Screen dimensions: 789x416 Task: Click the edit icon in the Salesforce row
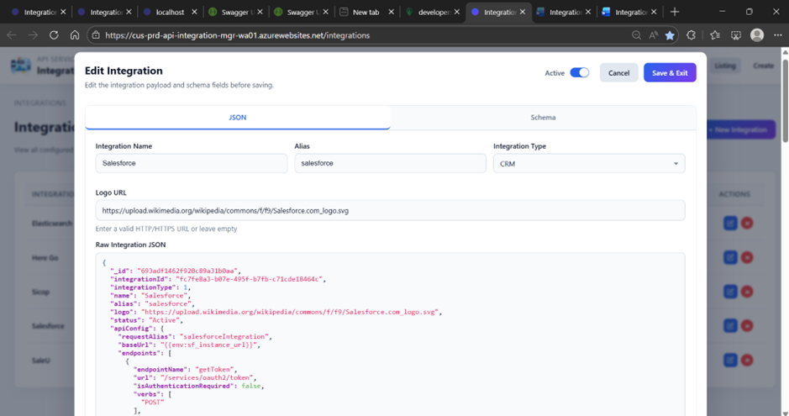[x=730, y=326]
